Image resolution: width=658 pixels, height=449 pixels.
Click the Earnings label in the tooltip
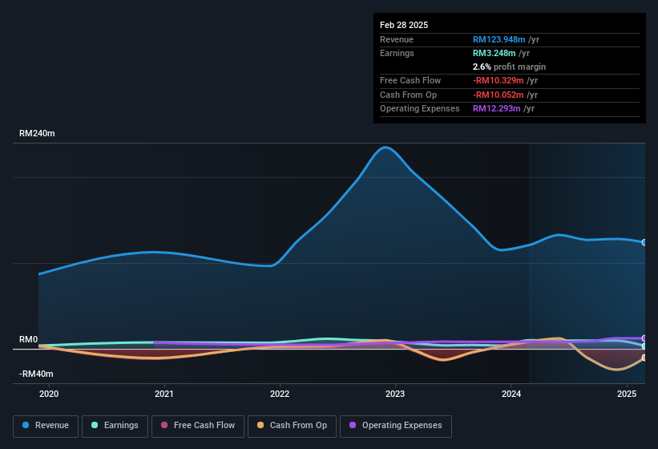397,53
